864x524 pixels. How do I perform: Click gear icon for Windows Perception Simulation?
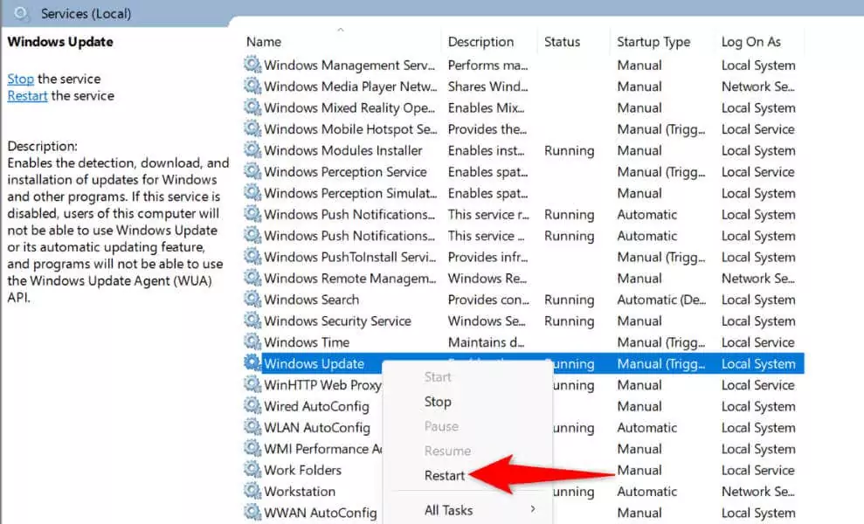pos(252,192)
